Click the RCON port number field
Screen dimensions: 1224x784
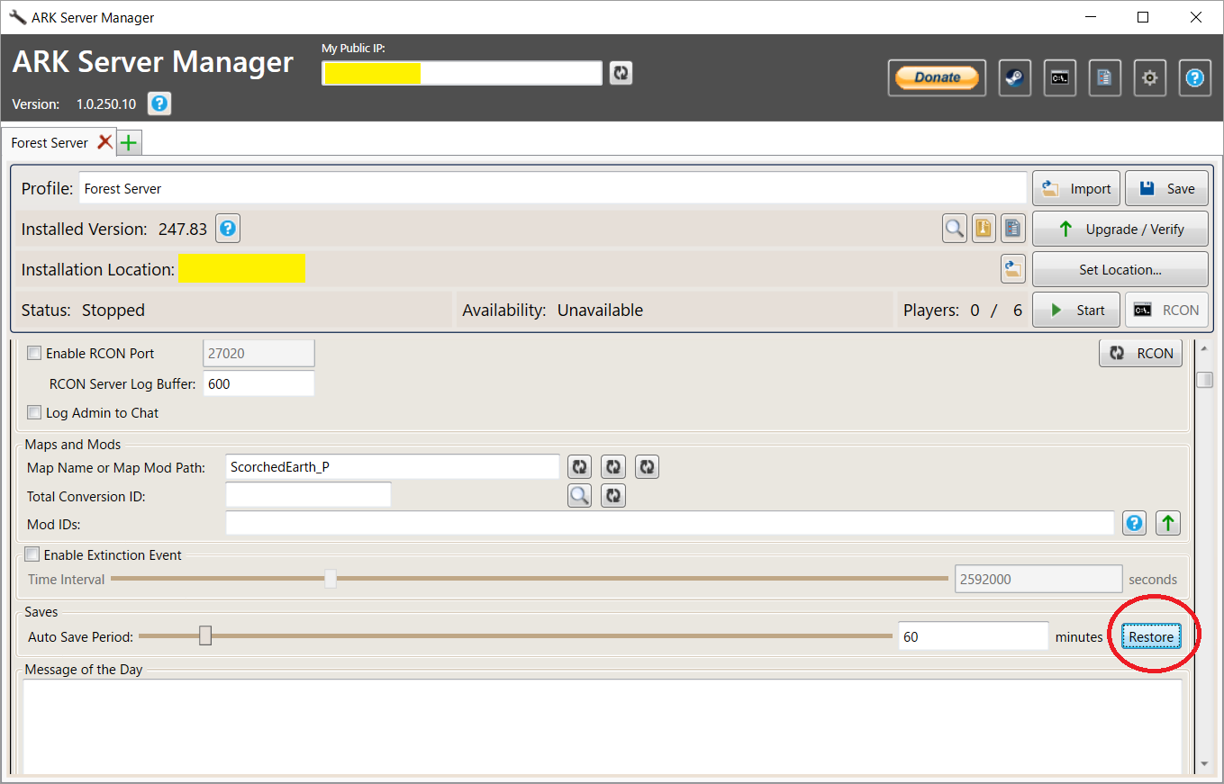pyautogui.click(x=258, y=354)
